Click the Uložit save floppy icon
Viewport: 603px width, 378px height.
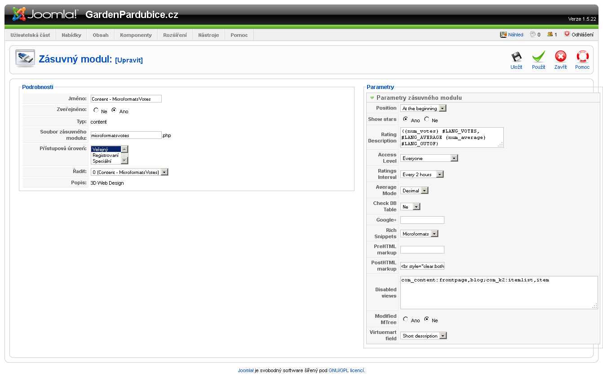(x=516, y=57)
